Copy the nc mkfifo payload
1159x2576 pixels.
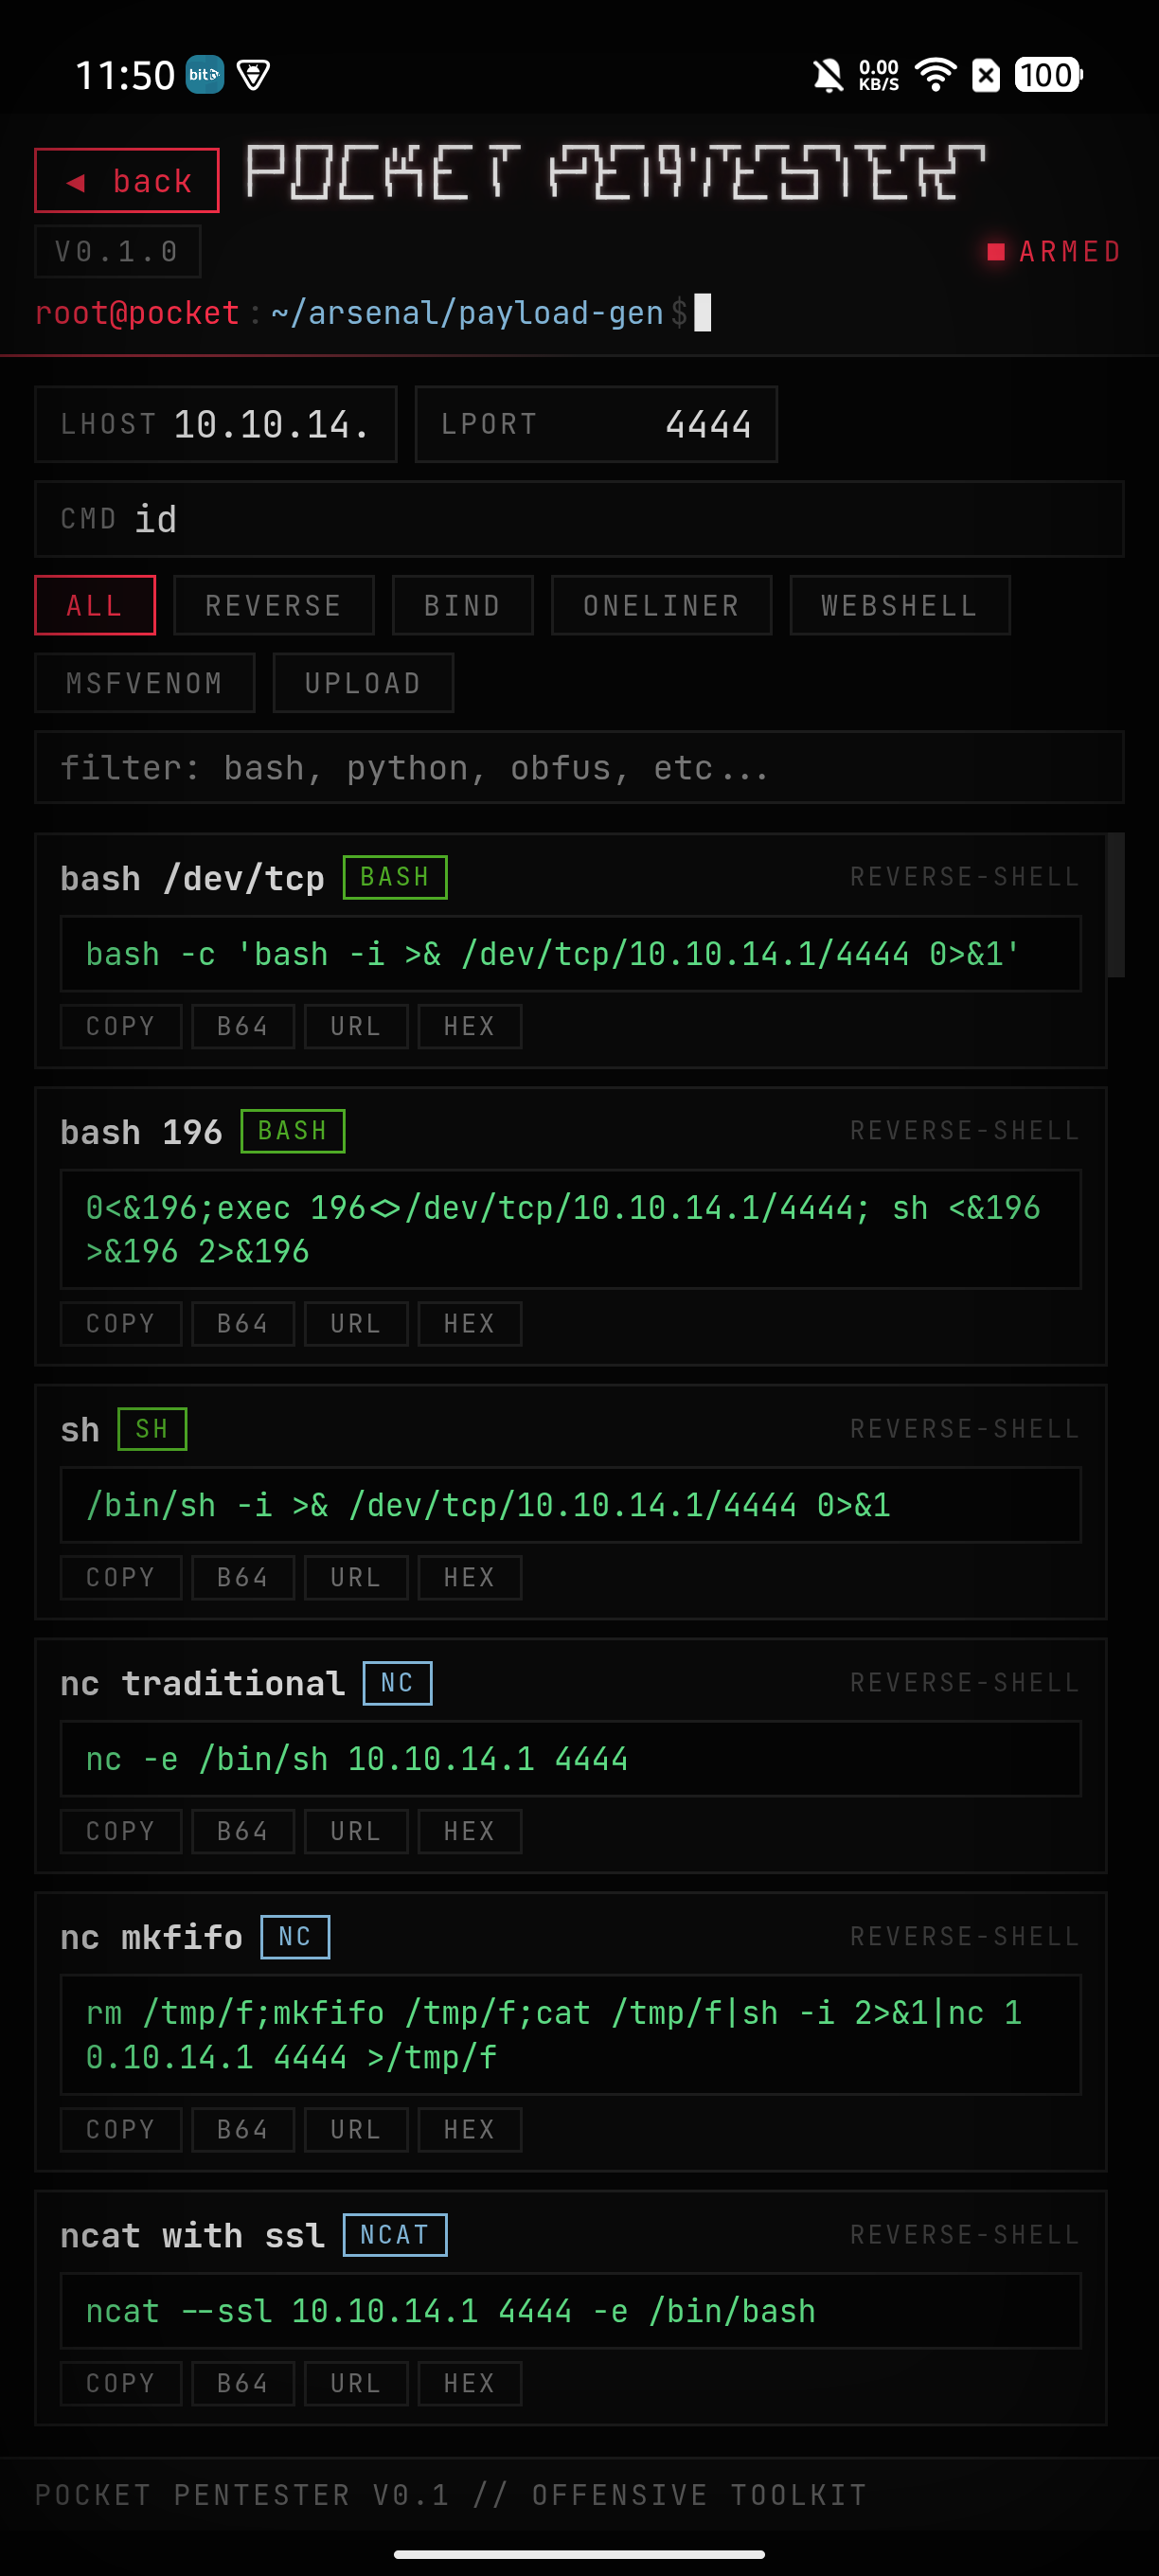click(121, 2129)
